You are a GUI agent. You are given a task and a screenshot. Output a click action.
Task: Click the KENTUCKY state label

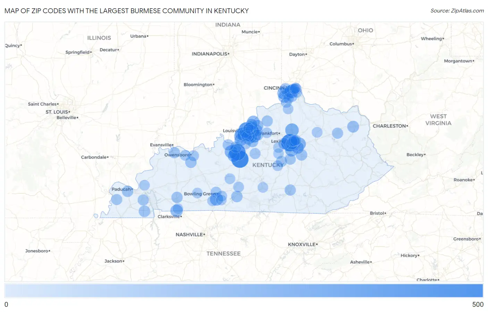tap(268, 165)
